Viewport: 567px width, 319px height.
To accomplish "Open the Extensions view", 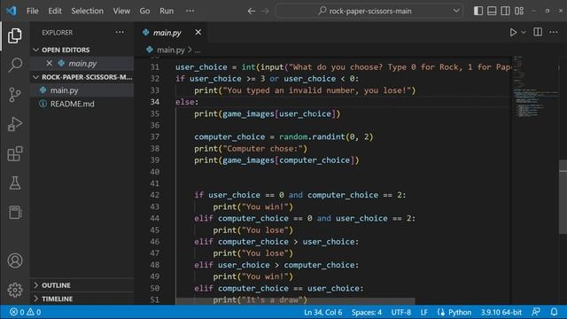I will point(15,153).
